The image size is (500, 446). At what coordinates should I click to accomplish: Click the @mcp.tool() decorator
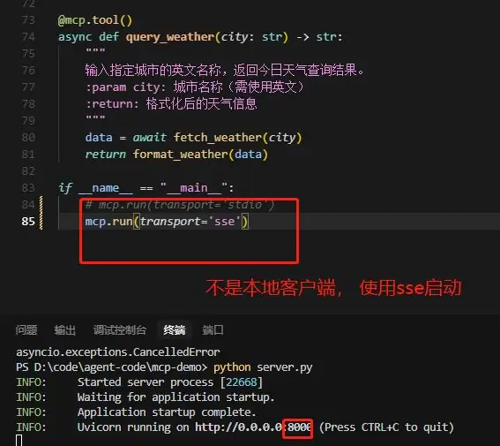coord(94,20)
